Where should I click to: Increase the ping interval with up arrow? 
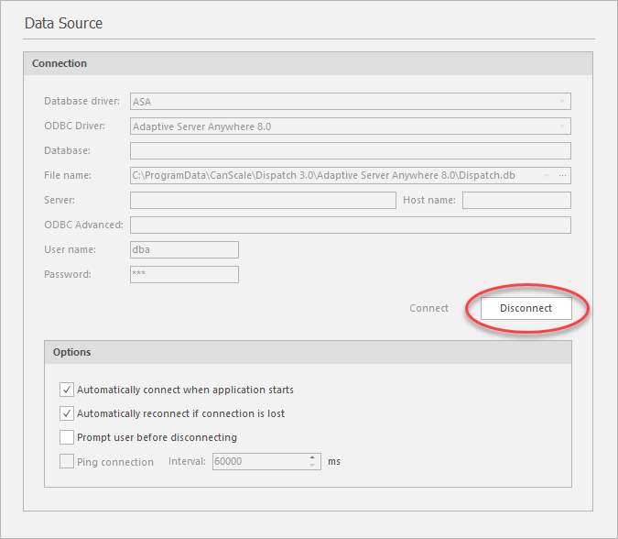[313, 457]
